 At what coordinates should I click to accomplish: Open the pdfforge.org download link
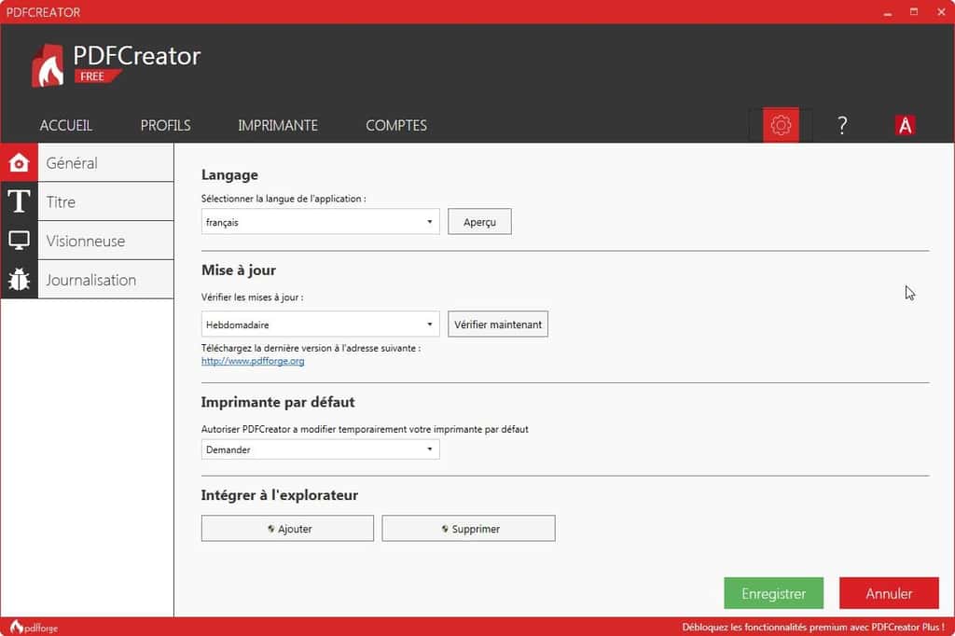pos(252,361)
